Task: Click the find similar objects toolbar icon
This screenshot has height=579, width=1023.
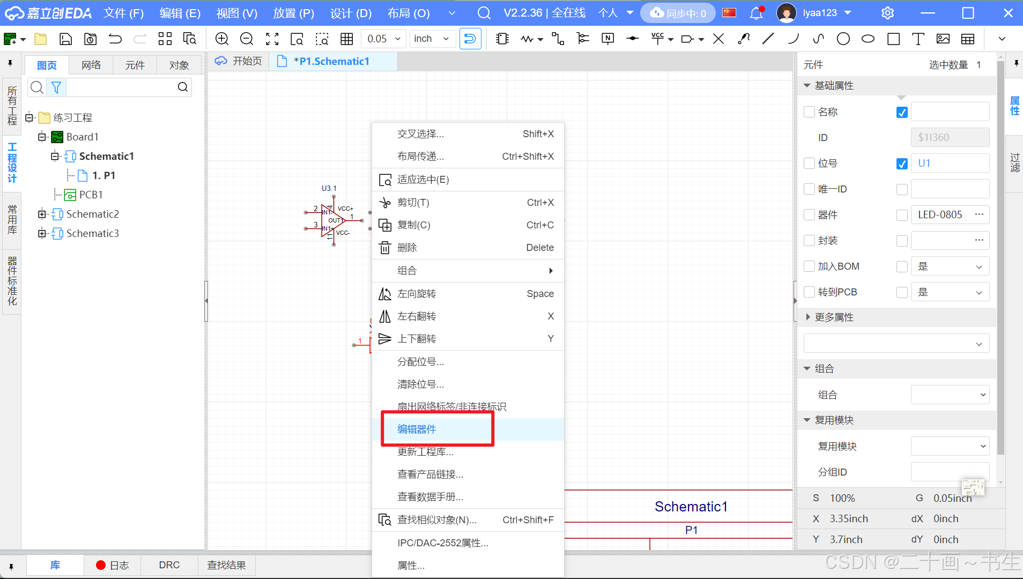Action: (x=190, y=39)
